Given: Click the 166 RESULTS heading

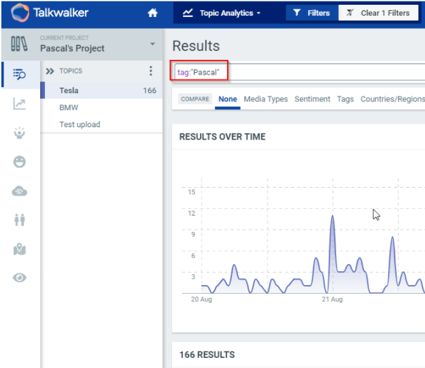Looking at the screenshot, I should coord(207,354).
